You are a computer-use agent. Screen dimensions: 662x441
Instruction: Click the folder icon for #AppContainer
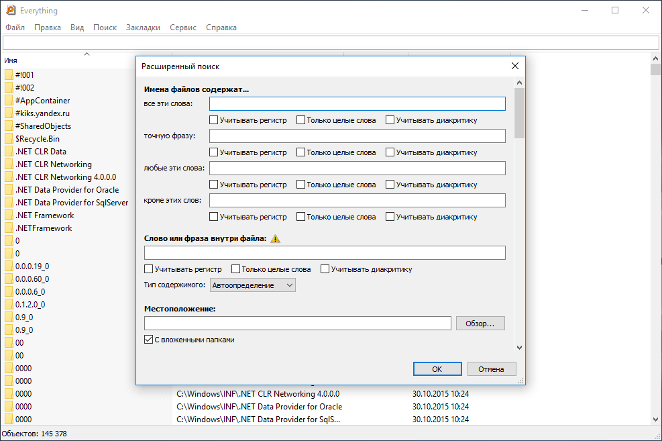(9, 101)
